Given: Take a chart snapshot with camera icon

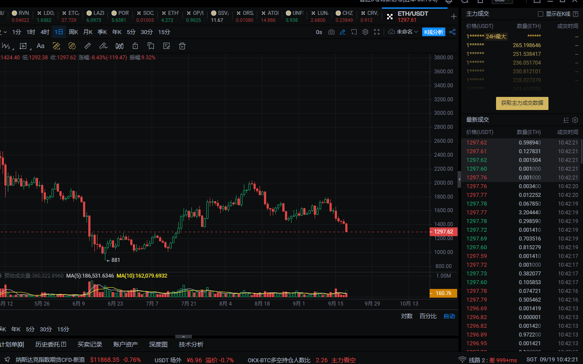Looking at the screenshot, I should coord(331,32).
